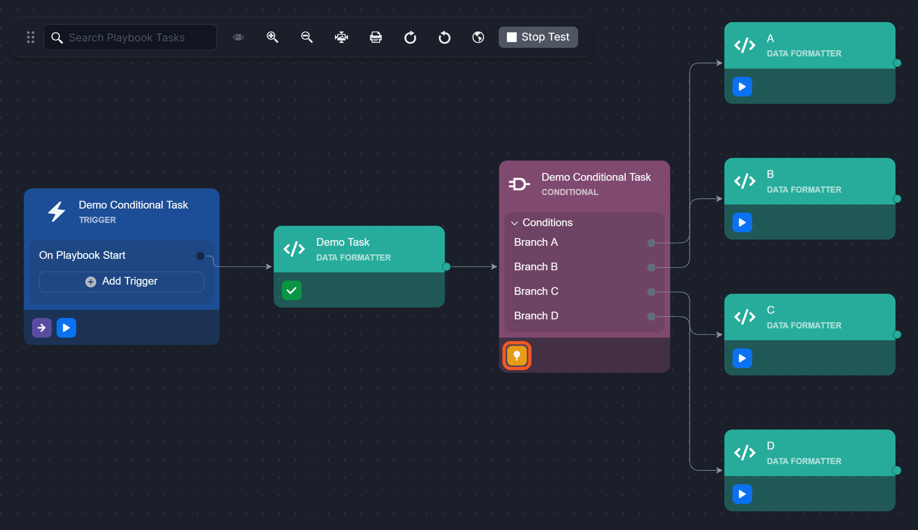Click the globe icon in toolbar
Image resolution: width=918 pixels, height=530 pixels.
(478, 37)
